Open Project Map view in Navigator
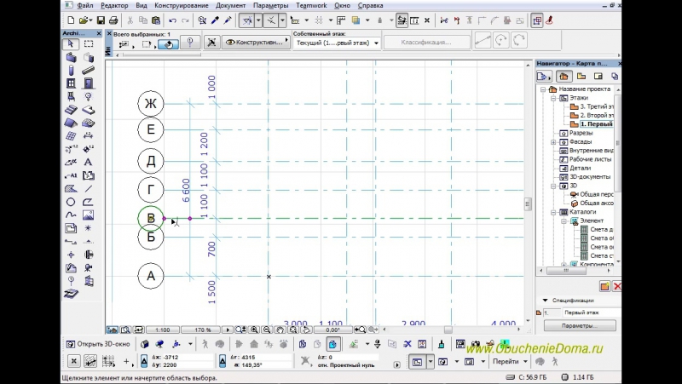This screenshot has width=682, height=384. pos(564,77)
